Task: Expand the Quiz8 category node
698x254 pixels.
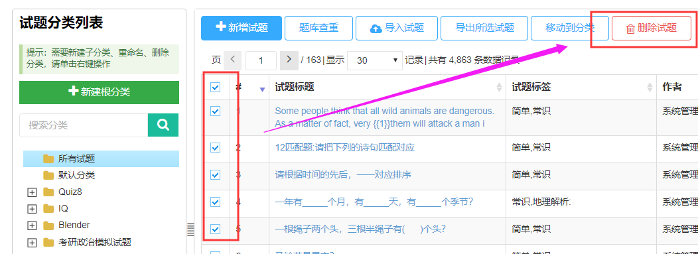Action: (32, 192)
